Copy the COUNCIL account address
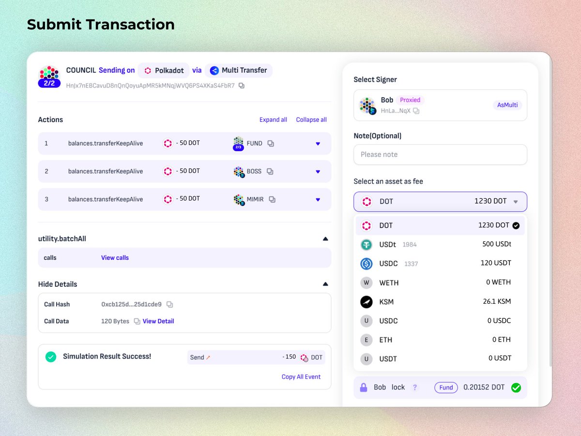581x436 pixels. [x=241, y=85]
